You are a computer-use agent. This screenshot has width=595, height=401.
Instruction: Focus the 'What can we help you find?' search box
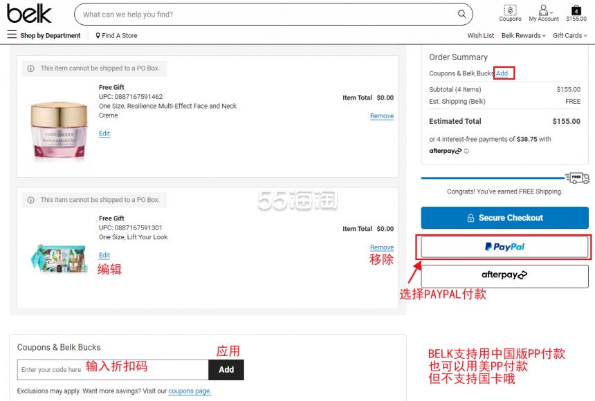click(273, 15)
